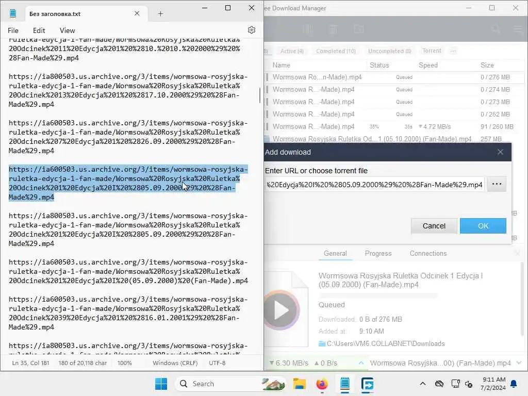This screenshot has height=396, width=528.
Task: Open the File menu in Notepad
Action: pyautogui.click(x=13, y=30)
